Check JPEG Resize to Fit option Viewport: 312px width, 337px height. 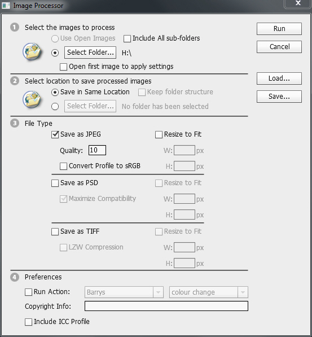(159, 135)
